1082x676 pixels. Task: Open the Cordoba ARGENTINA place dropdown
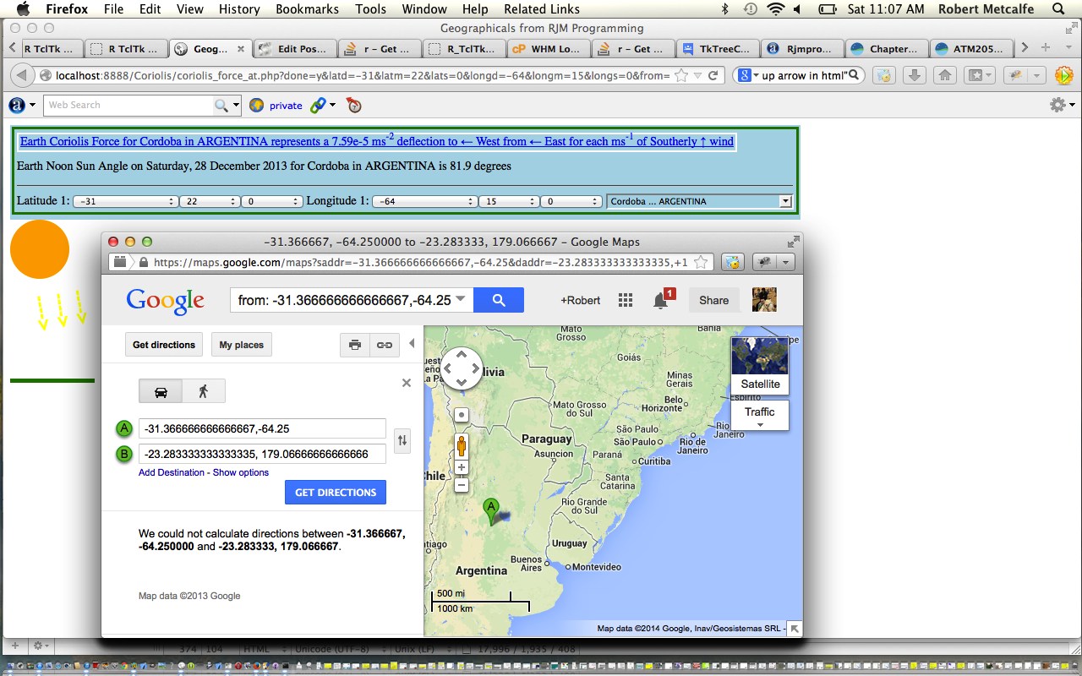[x=700, y=201]
